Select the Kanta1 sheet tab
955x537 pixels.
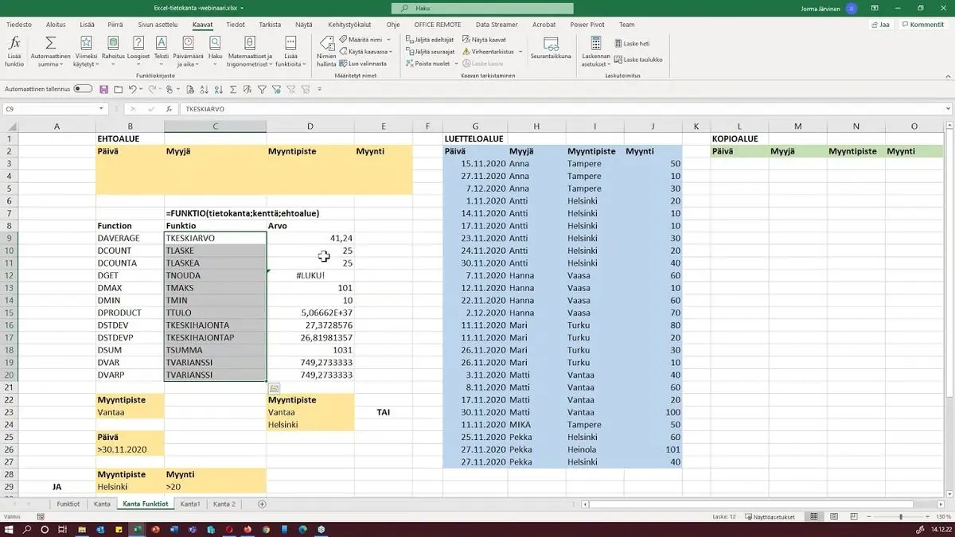[192, 504]
